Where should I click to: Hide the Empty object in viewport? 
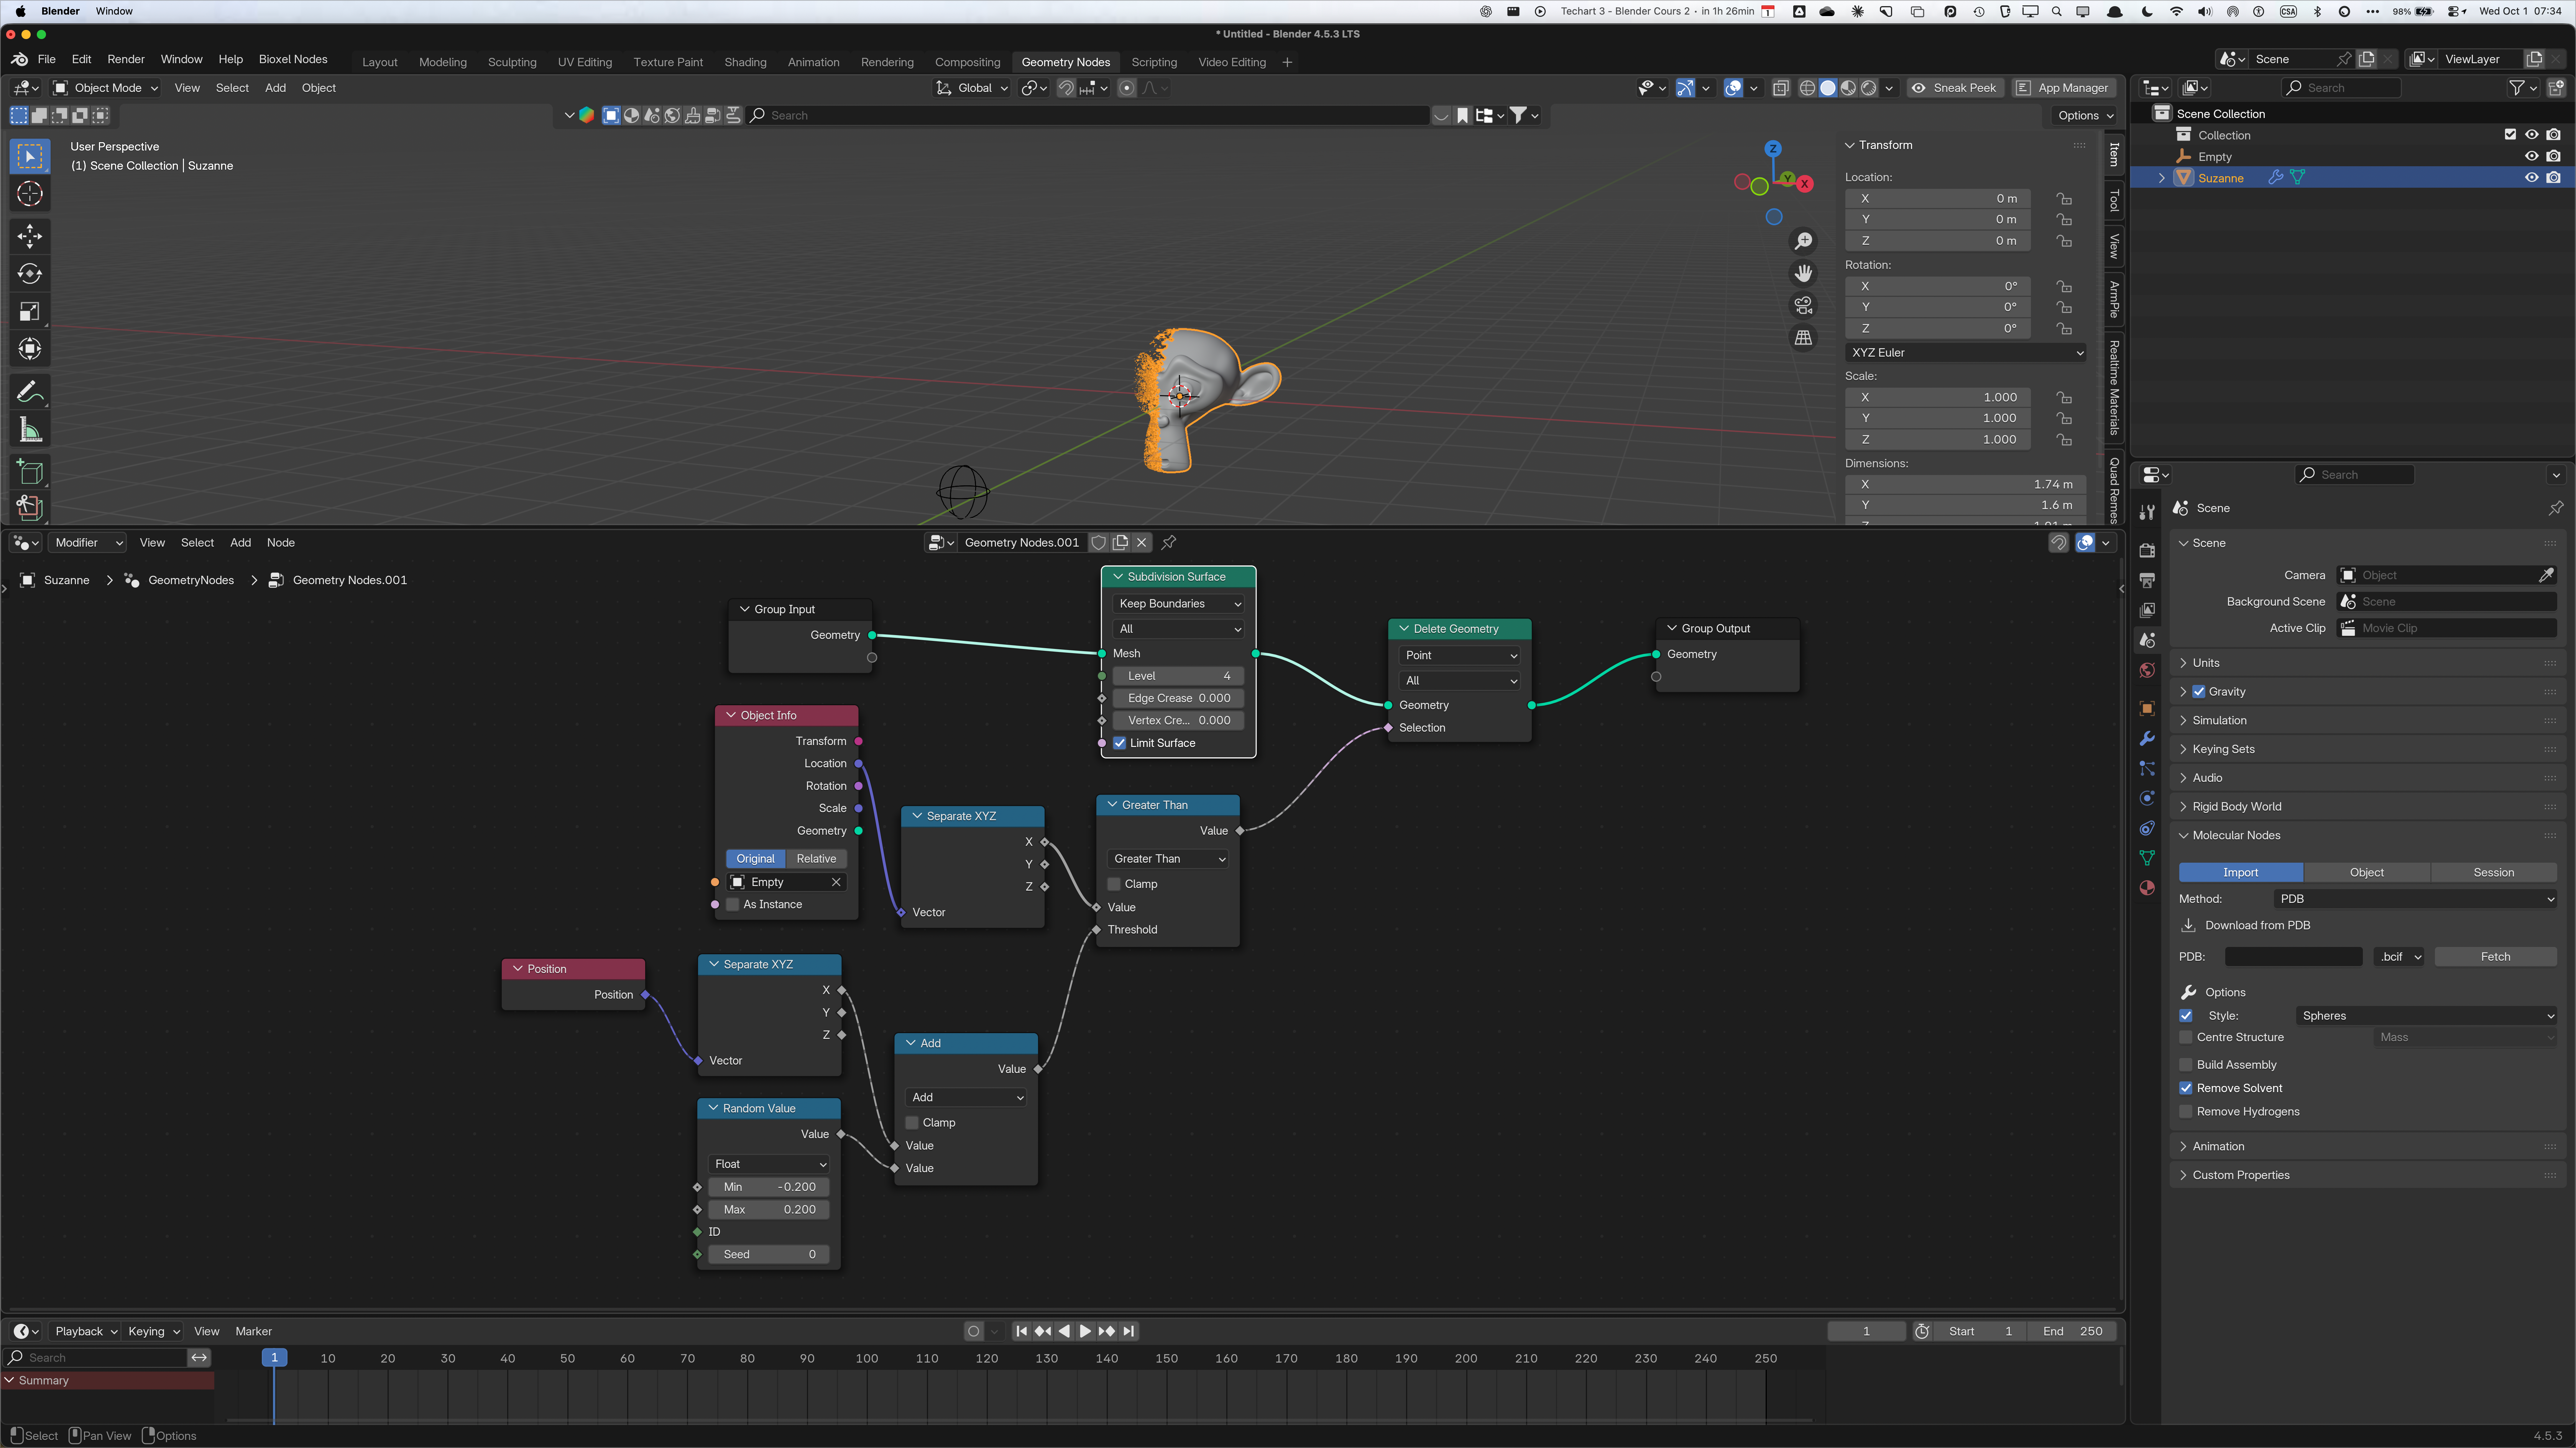[x=2532, y=157]
